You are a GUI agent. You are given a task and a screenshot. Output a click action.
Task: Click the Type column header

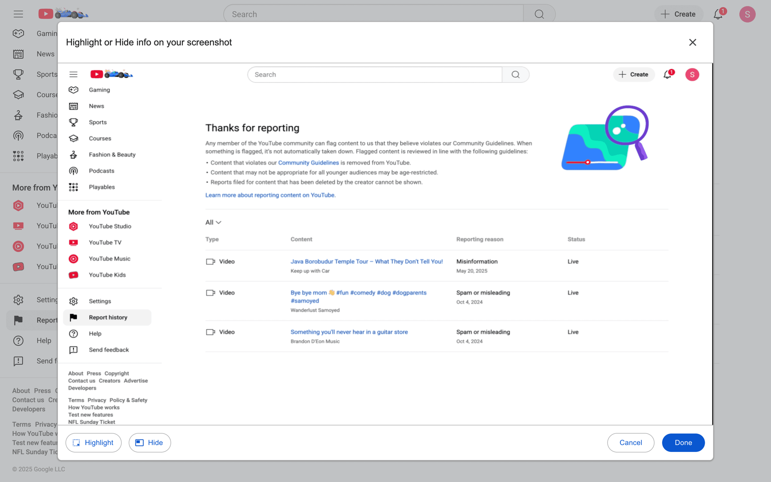tap(212, 239)
